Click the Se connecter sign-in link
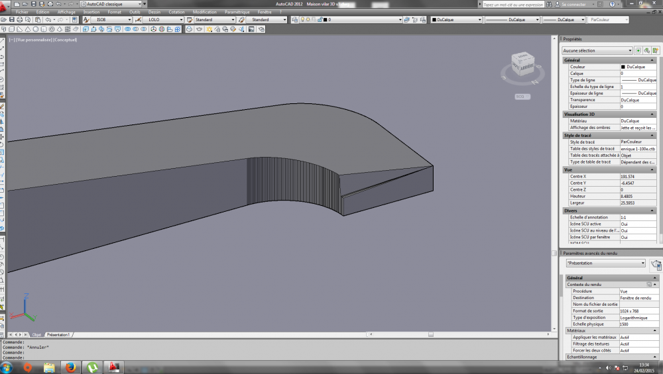The height and width of the screenshot is (374, 663). (573, 4)
